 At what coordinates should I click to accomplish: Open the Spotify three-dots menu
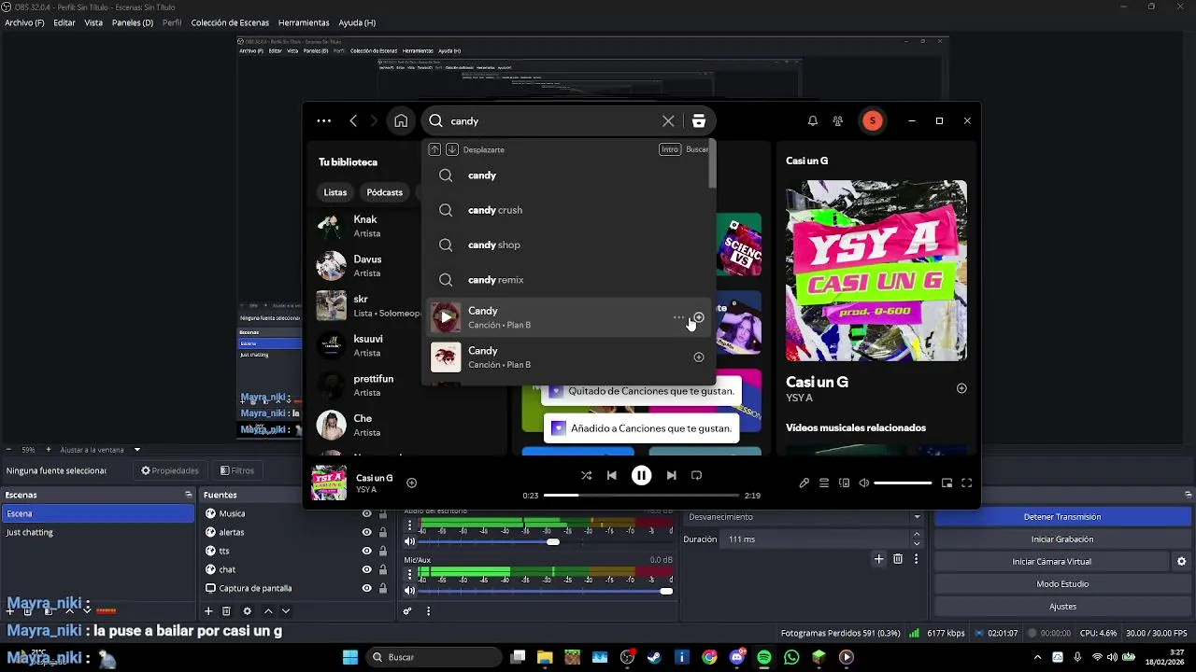[323, 120]
